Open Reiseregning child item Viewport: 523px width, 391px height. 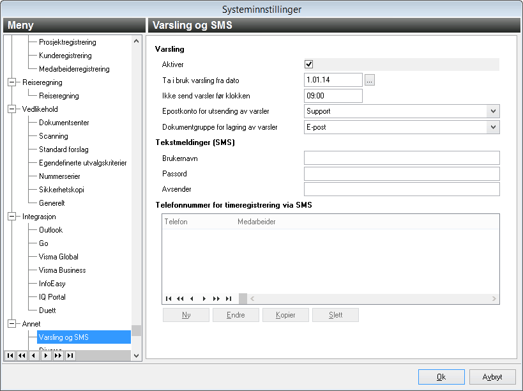59,96
